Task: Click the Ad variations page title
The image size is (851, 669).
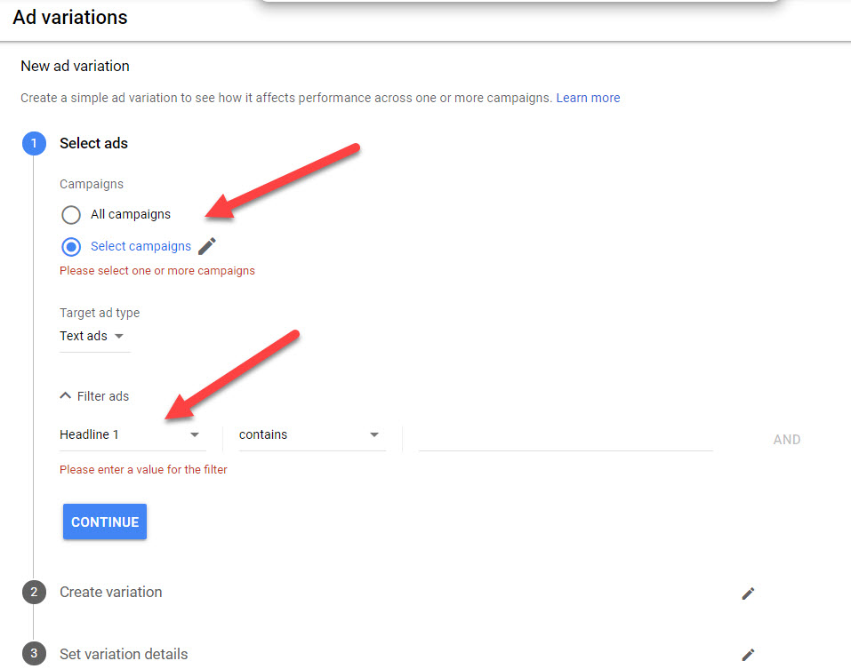Action: click(70, 17)
